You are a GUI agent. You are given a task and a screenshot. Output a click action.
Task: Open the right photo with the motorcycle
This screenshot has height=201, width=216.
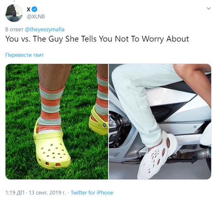[160, 122]
